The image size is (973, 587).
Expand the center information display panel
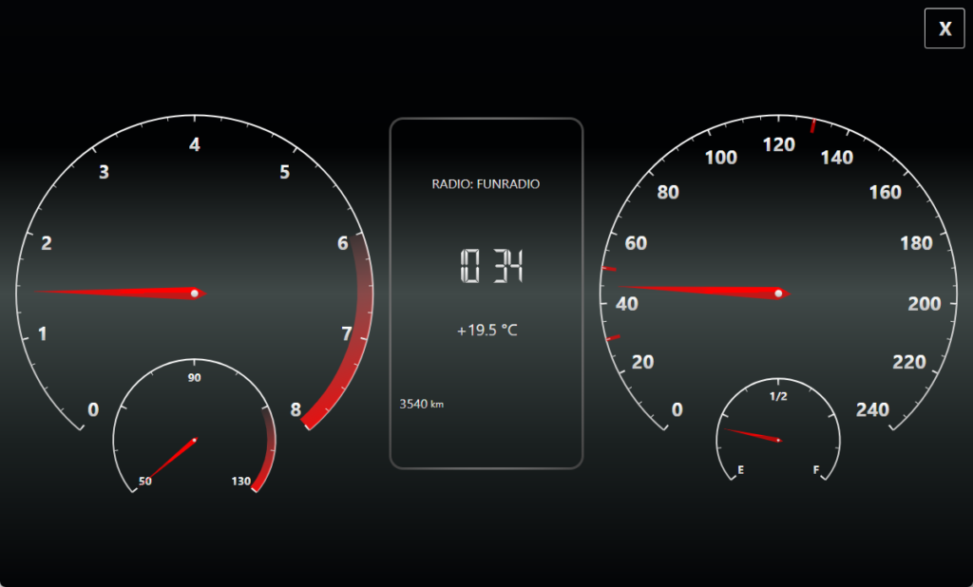[x=486, y=292]
